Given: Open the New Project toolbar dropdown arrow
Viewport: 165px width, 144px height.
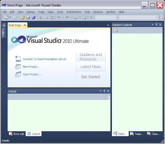Looking at the screenshot, I should click(x=10, y=17).
